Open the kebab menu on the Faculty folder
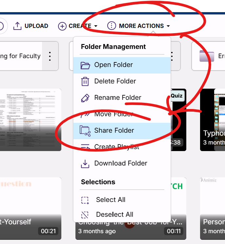 tap(50, 56)
